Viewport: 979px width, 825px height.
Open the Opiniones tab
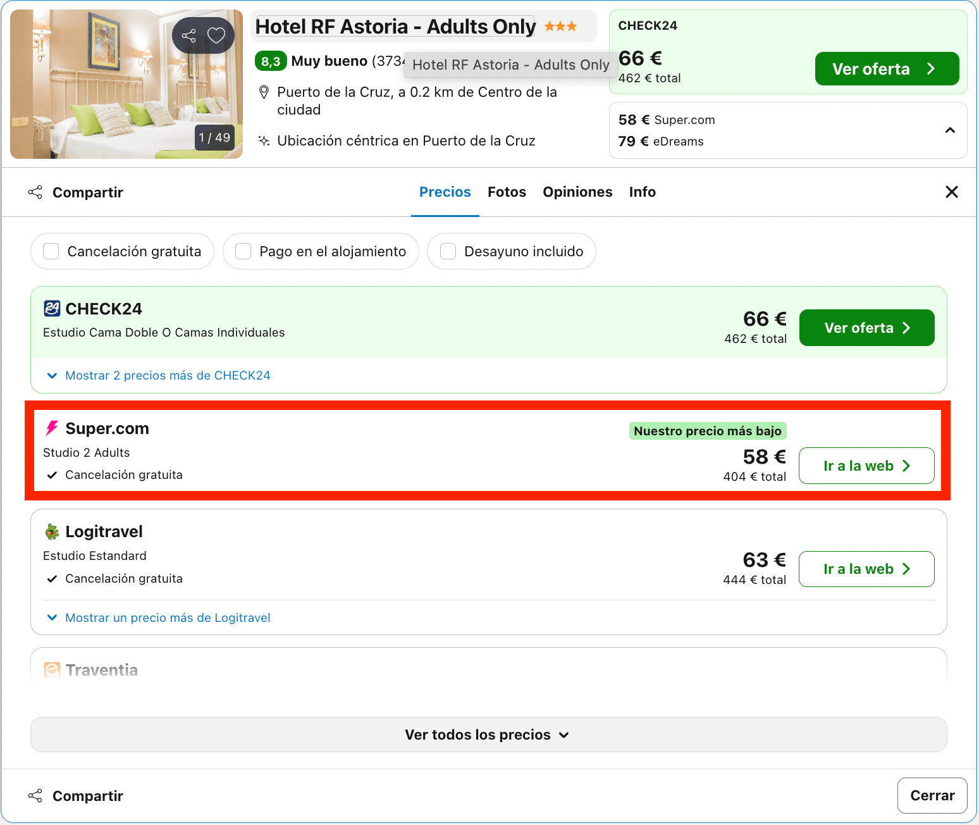click(578, 192)
